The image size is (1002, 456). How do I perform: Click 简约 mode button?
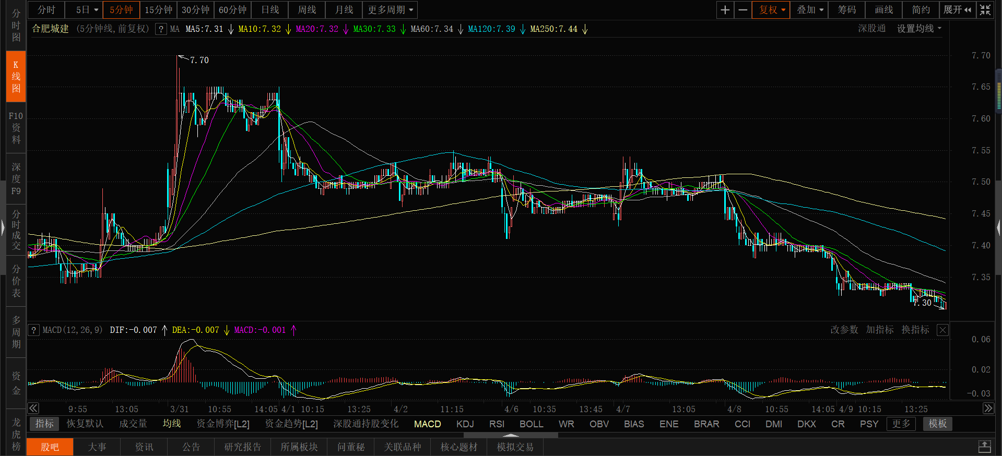[x=921, y=10]
